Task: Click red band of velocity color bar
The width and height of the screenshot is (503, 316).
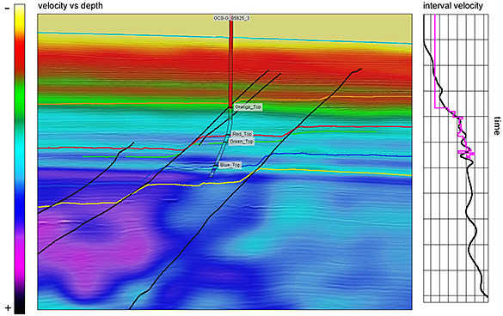Action: coord(20,54)
